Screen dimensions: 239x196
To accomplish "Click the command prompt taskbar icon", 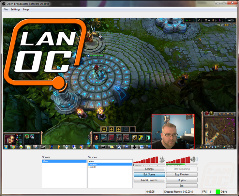I will [x=104, y=147].
